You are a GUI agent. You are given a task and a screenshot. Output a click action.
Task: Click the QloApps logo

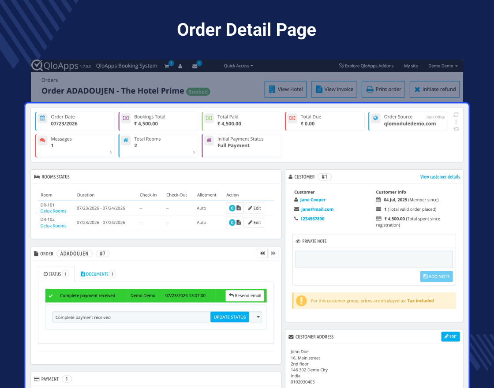coord(55,66)
